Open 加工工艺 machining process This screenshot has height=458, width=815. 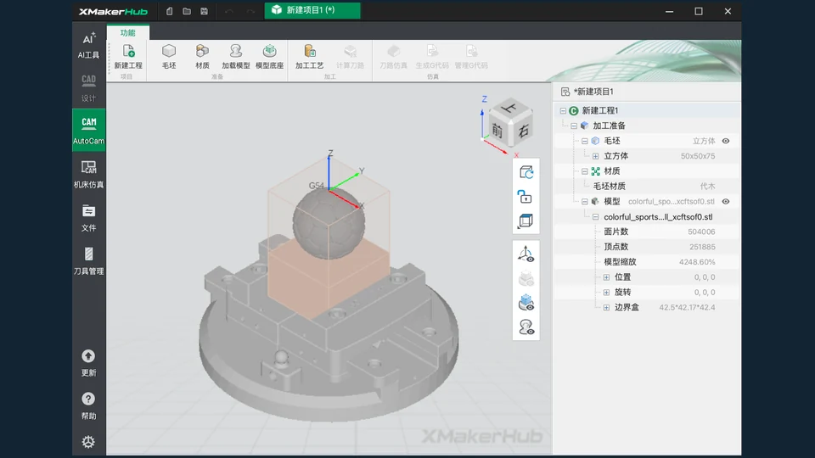point(309,57)
